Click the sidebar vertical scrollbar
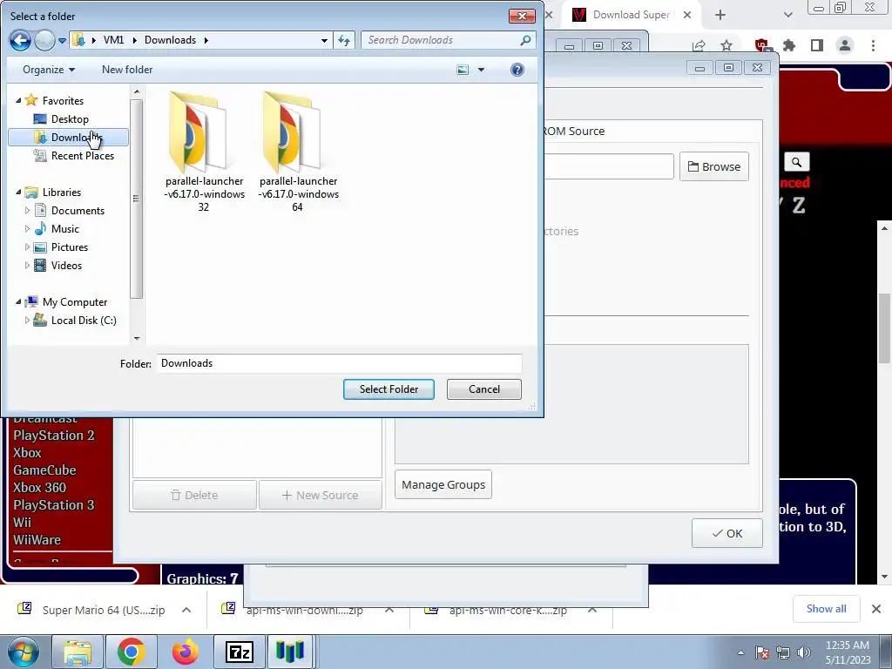 click(136, 199)
